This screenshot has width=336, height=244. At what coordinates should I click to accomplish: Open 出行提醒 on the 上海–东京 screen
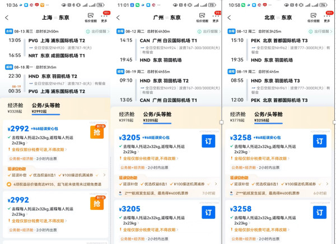[97, 31]
